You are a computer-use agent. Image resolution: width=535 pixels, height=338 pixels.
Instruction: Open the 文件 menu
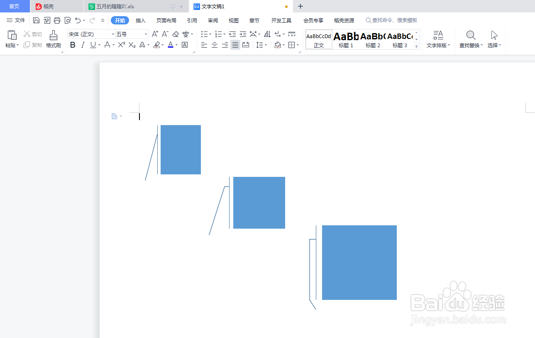pyautogui.click(x=16, y=20)
